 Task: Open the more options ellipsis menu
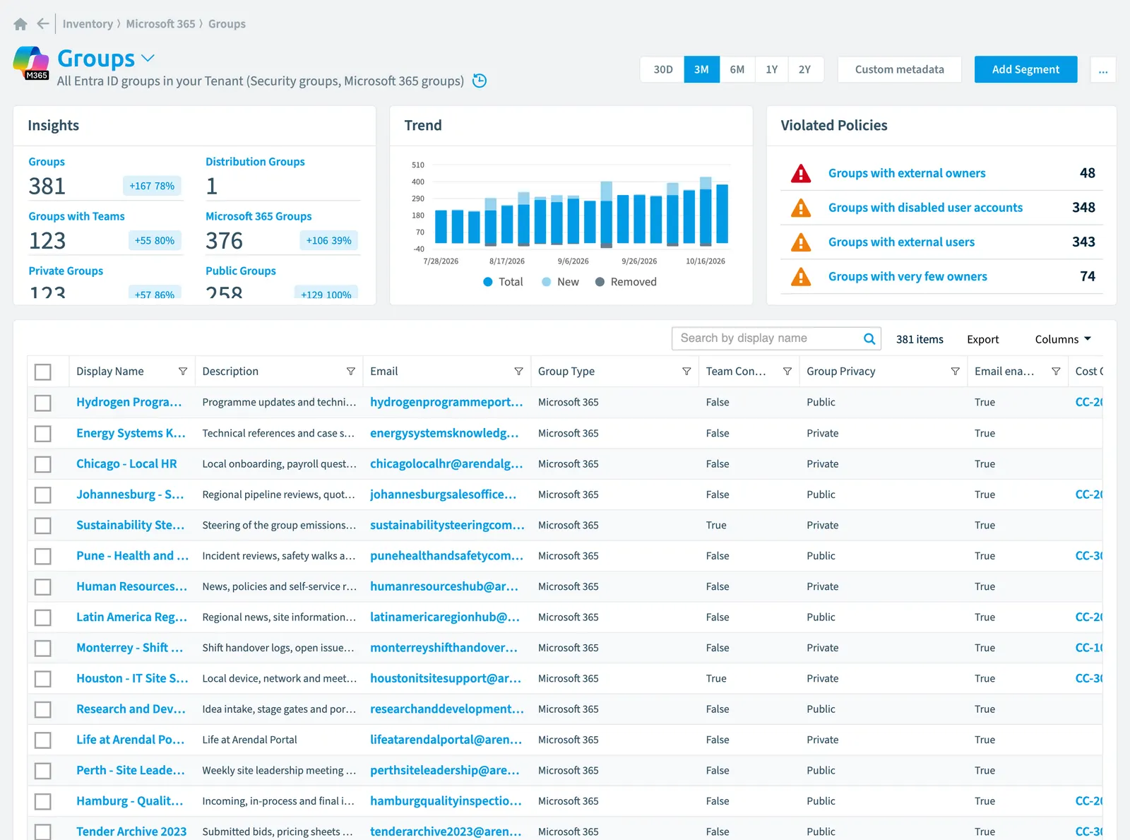(x=1103, y=69)
